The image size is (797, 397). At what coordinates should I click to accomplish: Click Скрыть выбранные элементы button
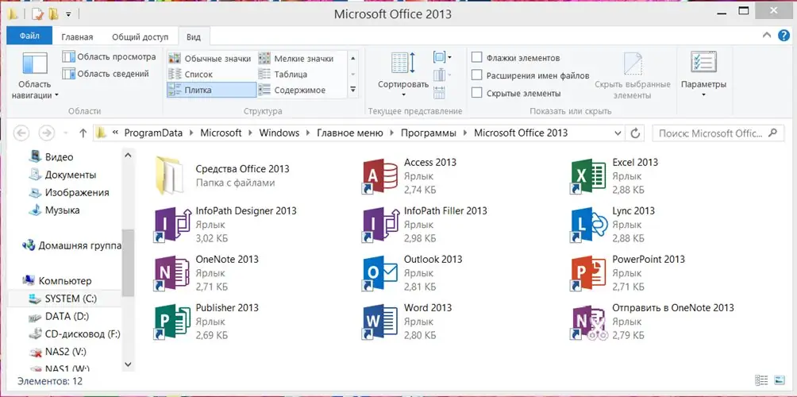(633, 75)
